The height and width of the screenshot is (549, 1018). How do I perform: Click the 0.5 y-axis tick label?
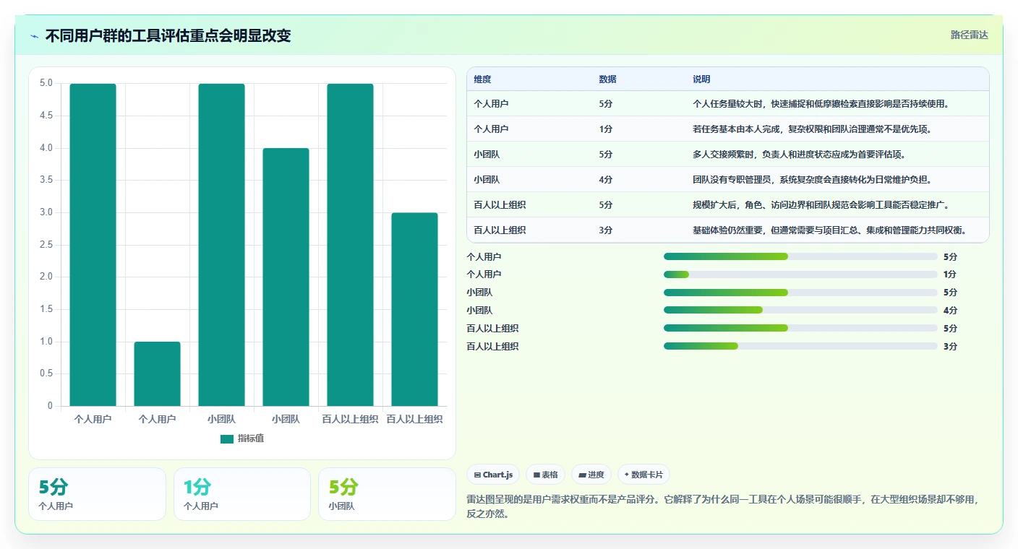click(46, 373)
